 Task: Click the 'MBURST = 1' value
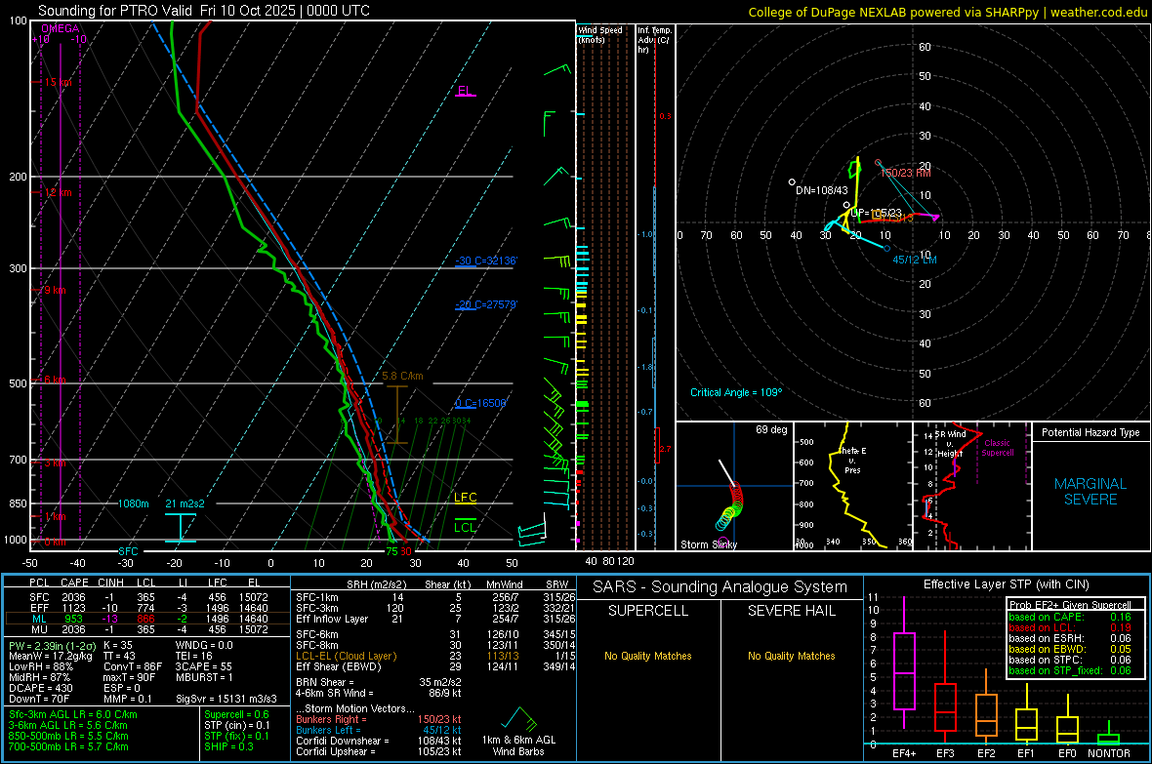[204, 677]
